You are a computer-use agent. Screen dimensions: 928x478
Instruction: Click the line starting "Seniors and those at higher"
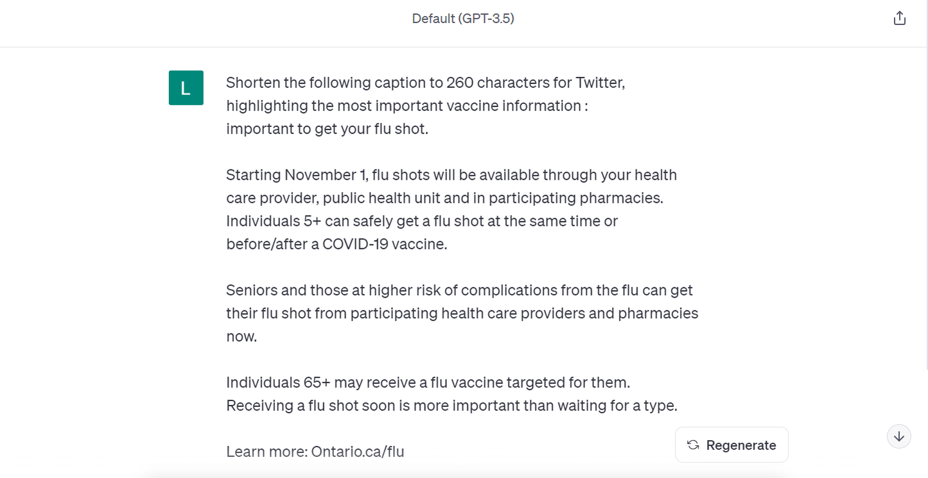pyautogui.click(x=459, y=291)
